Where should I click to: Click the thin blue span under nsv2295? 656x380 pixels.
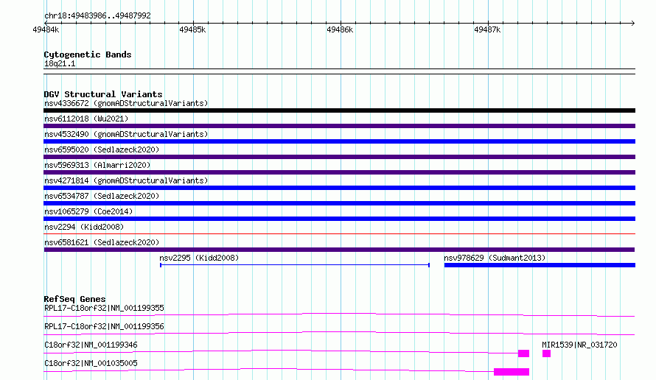295,265
